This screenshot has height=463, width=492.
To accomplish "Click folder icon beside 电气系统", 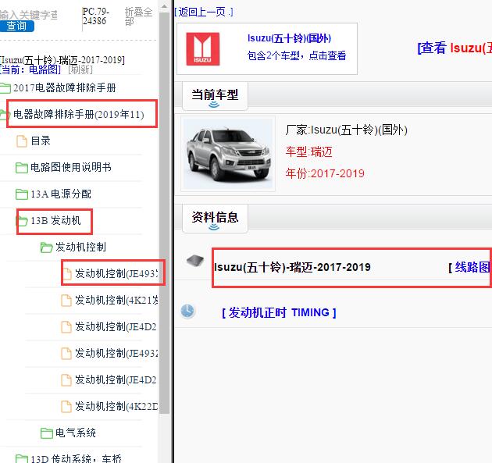I will click(x=46, y=433).
